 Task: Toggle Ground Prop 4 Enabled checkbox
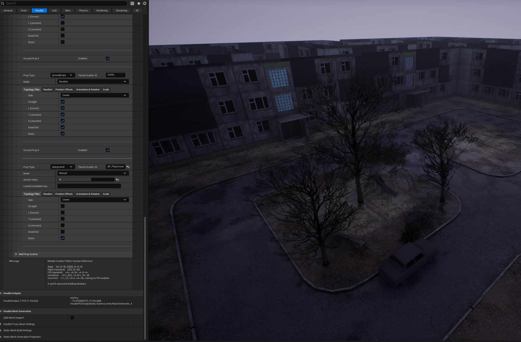(x=107, y=59)
